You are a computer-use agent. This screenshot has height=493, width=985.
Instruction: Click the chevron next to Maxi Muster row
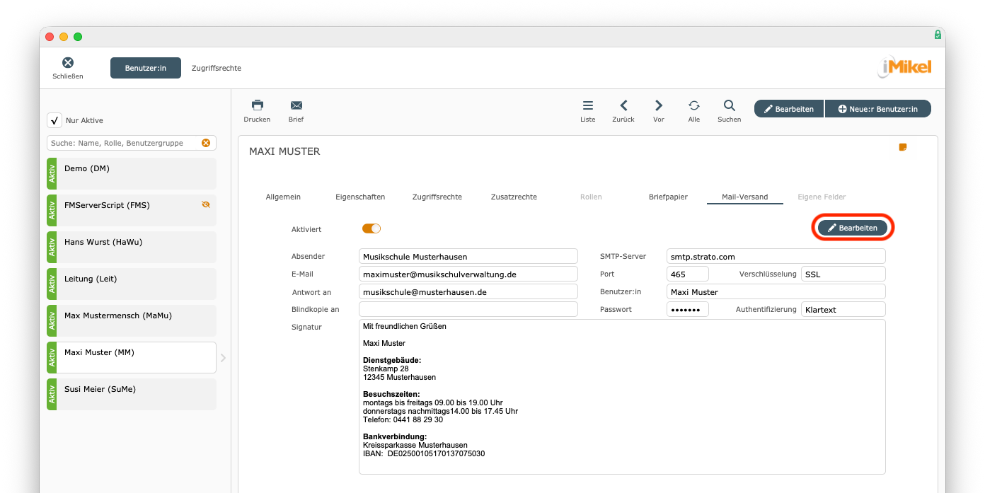[x=223, y=358]
